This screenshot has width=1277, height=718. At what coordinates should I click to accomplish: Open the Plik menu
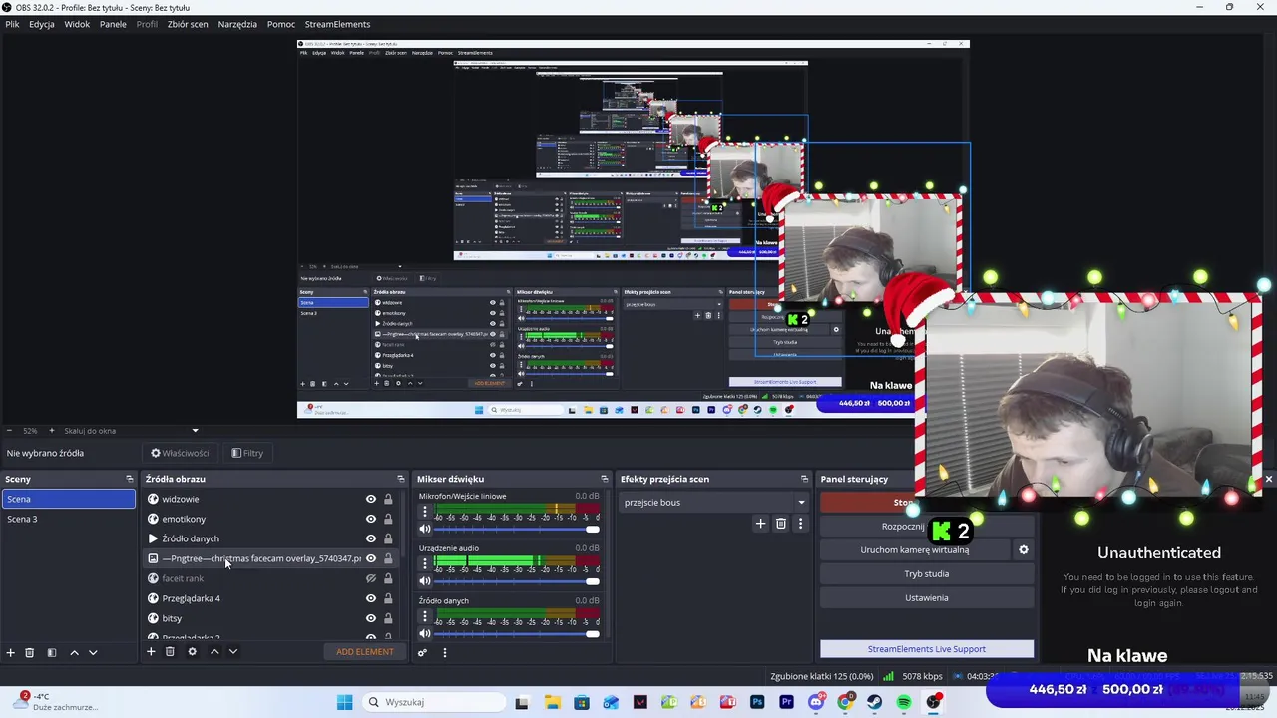click(12, 24)
